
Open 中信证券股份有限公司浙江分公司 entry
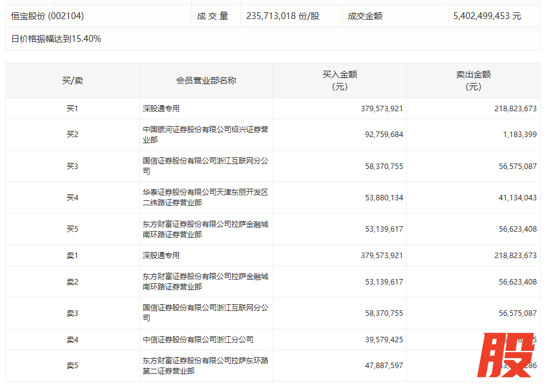click(198, 340)
